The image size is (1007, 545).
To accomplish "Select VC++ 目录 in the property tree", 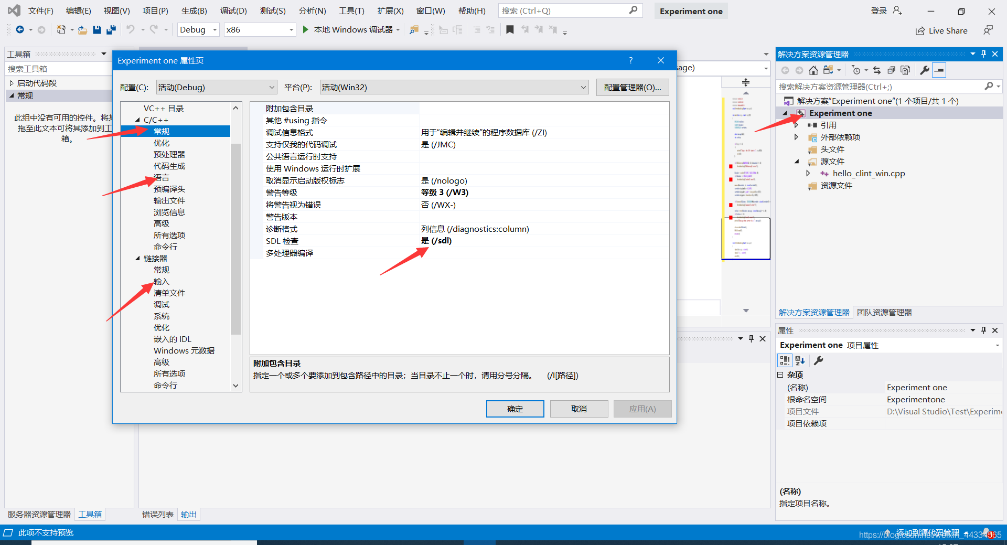I will point(164,108).
